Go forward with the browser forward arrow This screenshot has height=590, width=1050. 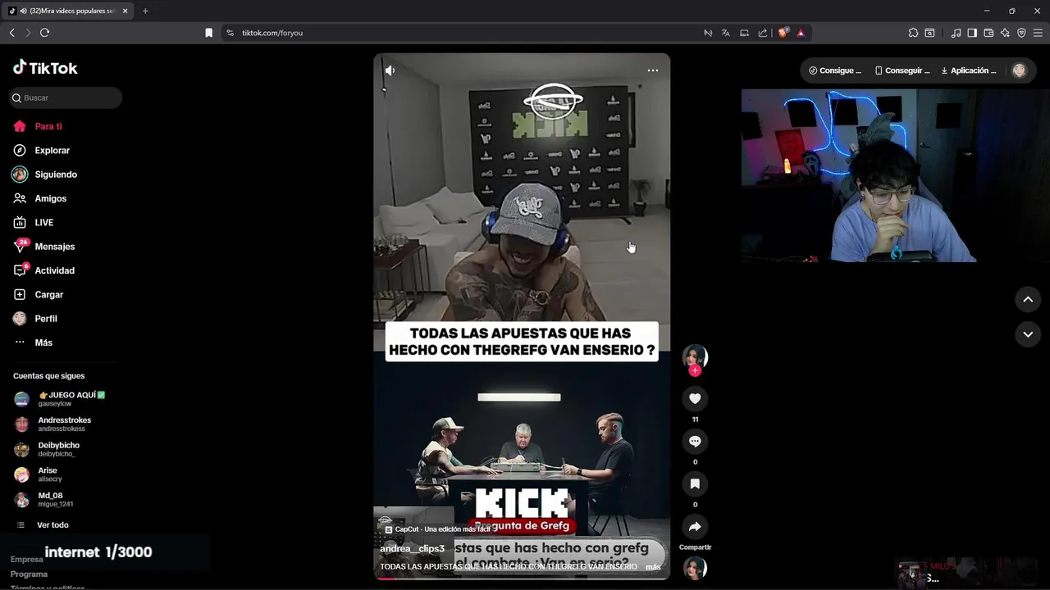coord(28,33)
